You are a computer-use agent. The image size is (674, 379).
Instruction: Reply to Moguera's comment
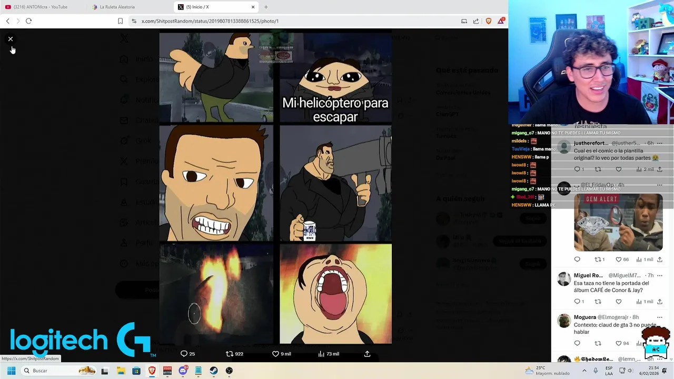click(577, 343)
